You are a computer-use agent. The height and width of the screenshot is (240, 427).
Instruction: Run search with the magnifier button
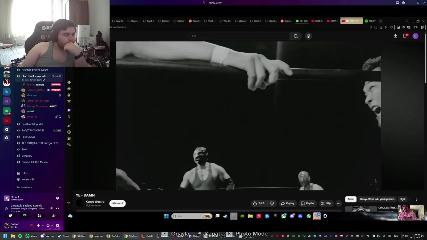pos(296,36)
